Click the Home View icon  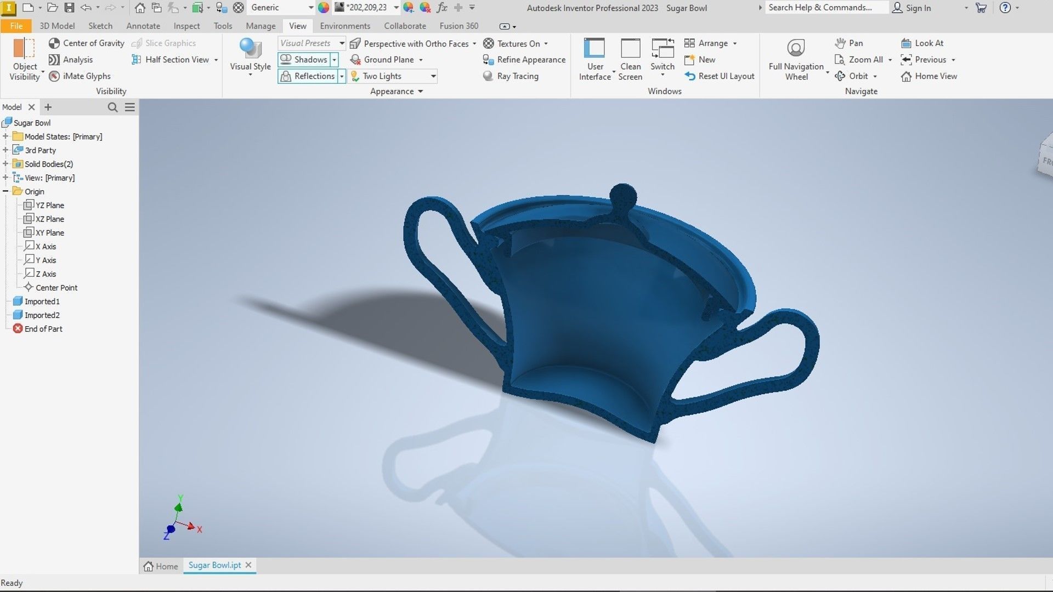906,76
